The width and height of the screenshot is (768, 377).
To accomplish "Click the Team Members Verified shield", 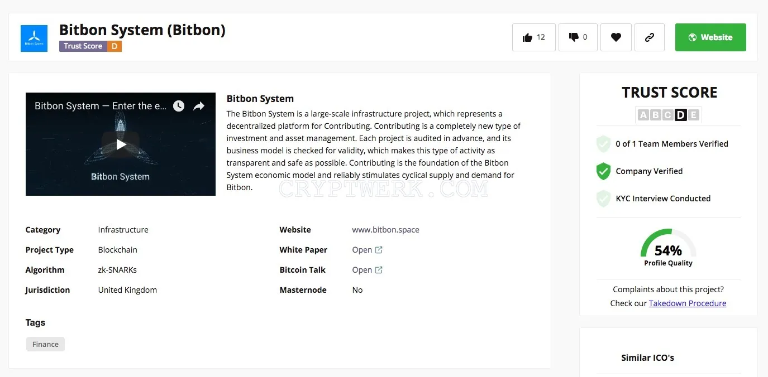I will [x=603, y=144].
